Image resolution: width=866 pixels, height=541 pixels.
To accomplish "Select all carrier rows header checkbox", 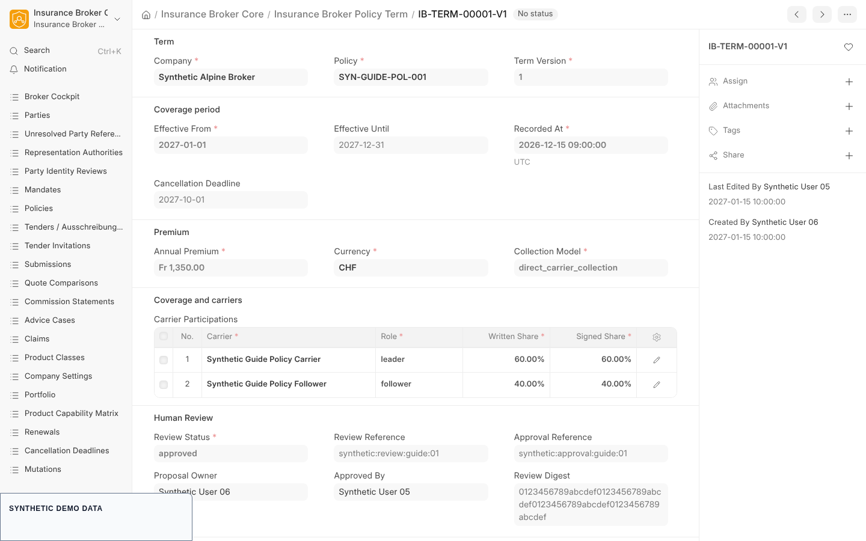I will click(x=164, y=336).
